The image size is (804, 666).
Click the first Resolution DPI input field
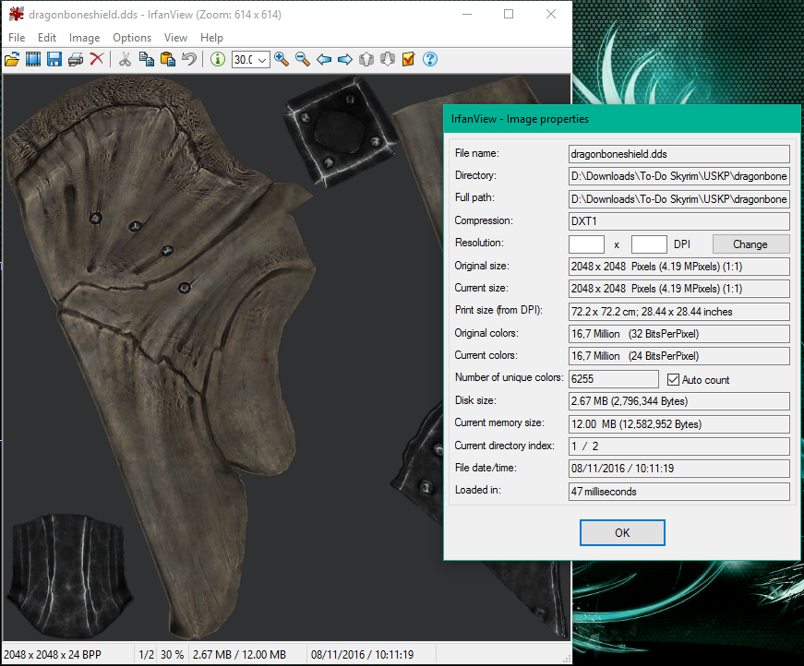(586, 244)
